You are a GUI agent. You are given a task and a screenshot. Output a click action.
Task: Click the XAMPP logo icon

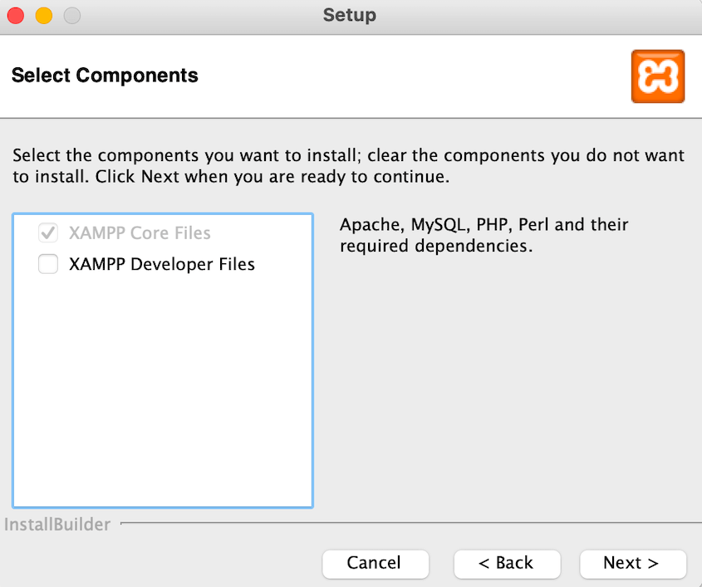(658, 76)
